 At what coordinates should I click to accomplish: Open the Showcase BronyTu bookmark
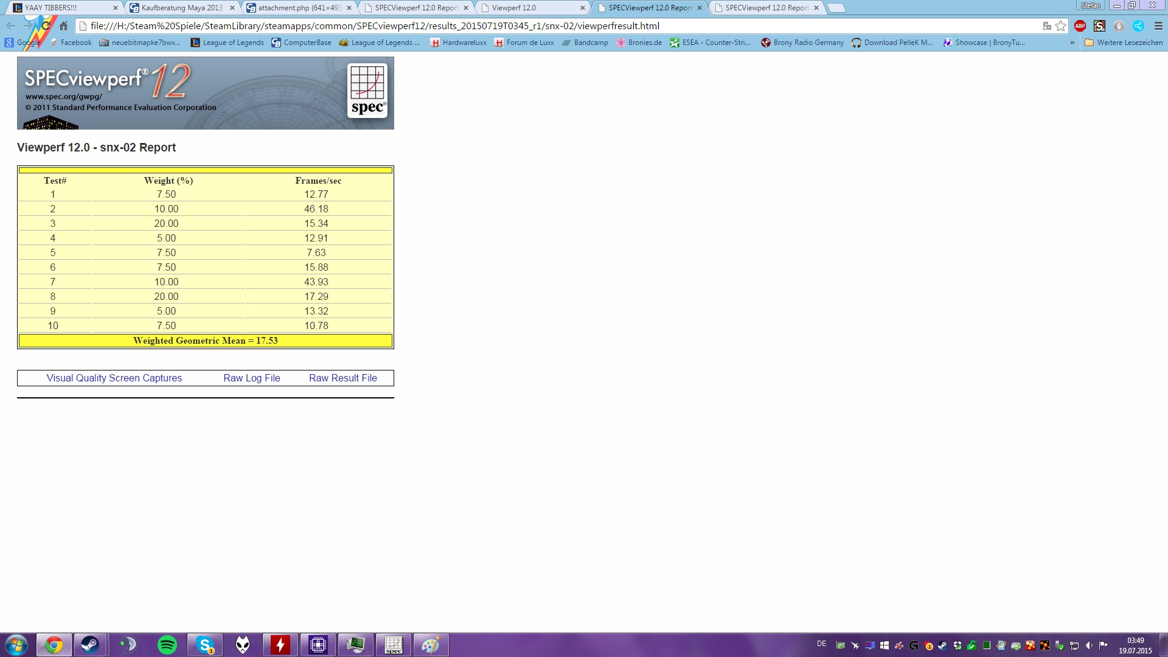pyautogui.click(x=984, y=43)
